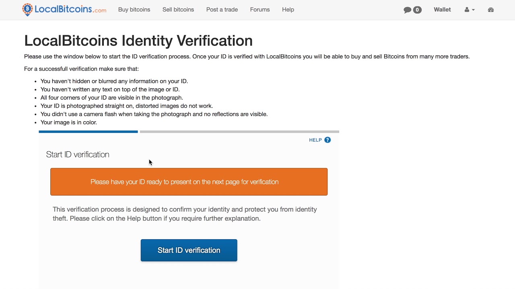Open the Forums navigation link
The height and width of the screenshot is (289, 515).
coord(260,10)
